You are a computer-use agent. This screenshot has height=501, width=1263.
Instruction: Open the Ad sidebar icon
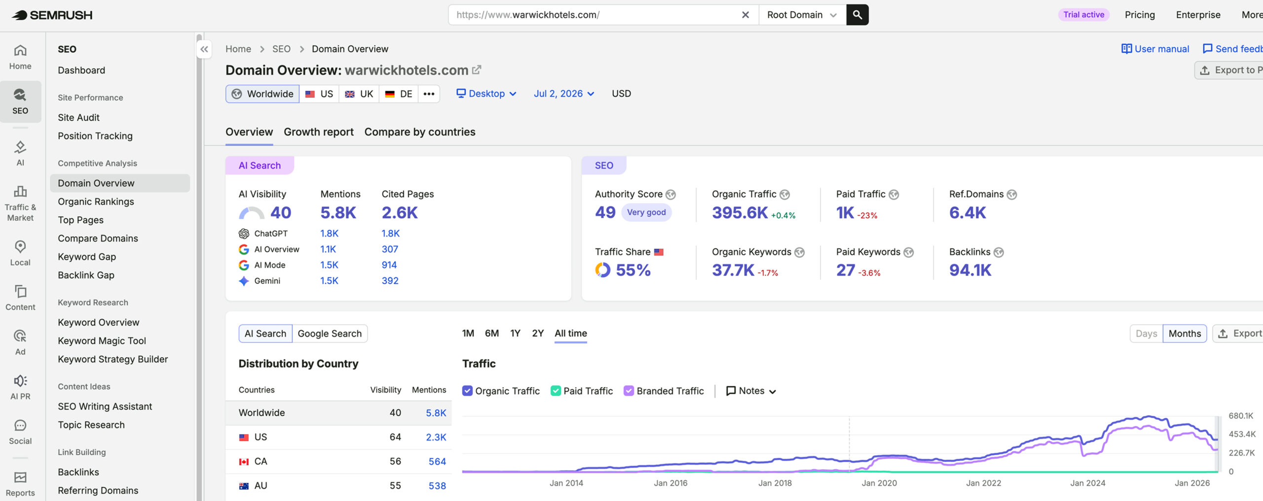[x=20, y=342]
